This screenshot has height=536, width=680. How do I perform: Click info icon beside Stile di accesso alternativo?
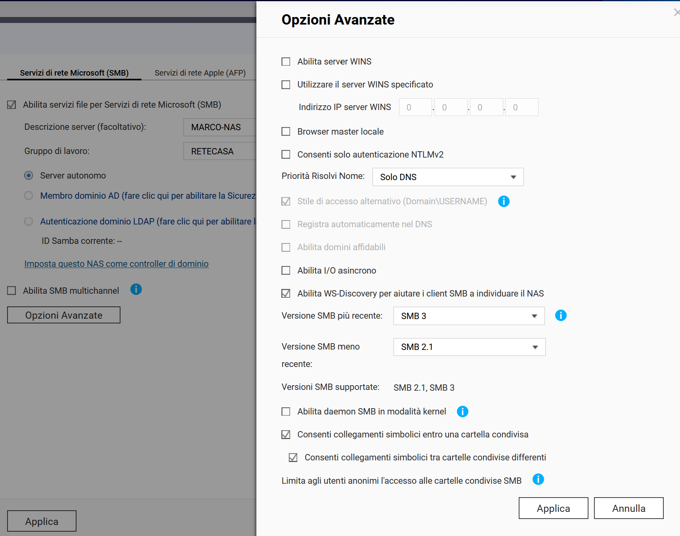(503, 201)
